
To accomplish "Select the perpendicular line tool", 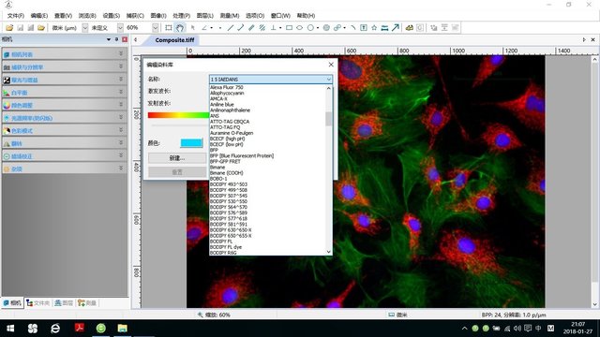I will (273, 27).
